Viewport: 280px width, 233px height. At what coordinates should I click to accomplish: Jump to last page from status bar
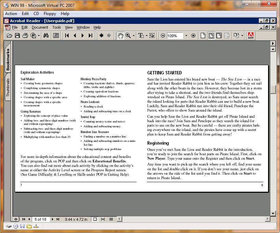pyautogui.click(x=58, y=219)
